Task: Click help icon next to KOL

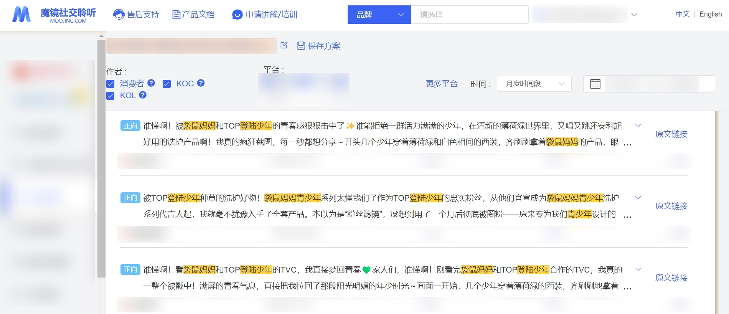Action: tap(143, 95)
